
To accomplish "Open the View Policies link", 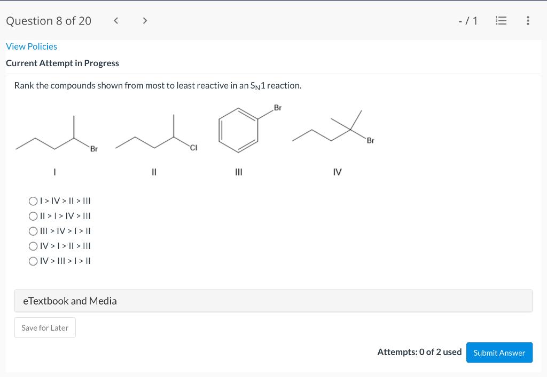I will (31, 46).
